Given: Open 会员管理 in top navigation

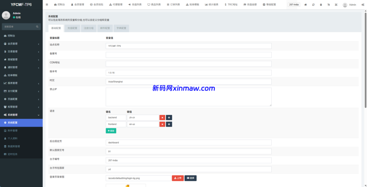Looking at the screenshot, I should (x=77, y=5).
